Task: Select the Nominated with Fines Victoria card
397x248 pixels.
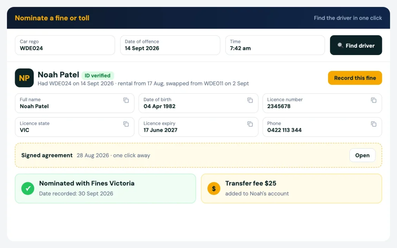Action: point(105,189)
